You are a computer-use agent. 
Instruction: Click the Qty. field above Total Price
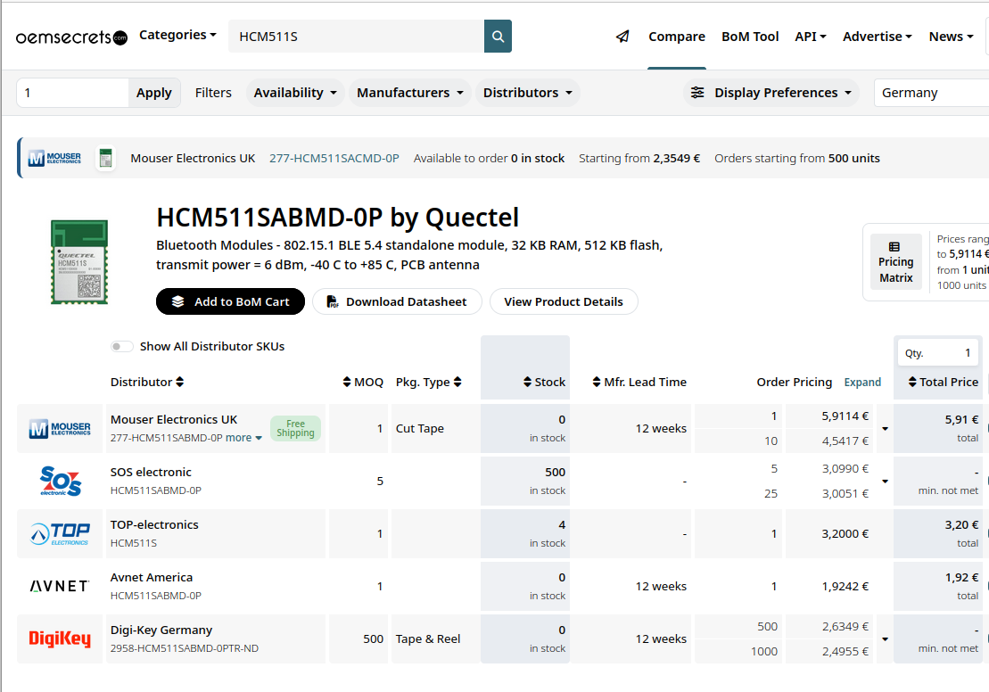[938, 353]
